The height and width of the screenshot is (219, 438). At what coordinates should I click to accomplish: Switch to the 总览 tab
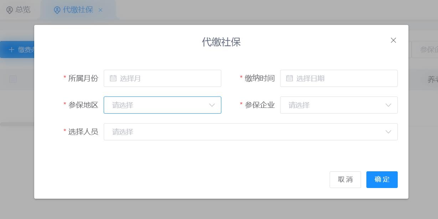click(x=18, y=10)
